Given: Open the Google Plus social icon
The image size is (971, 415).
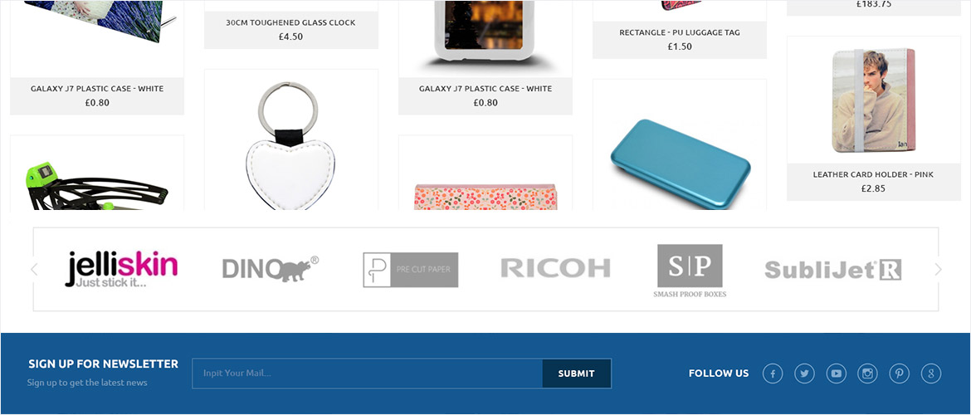Looking at the screenshot, I should [x=930, y=373].
